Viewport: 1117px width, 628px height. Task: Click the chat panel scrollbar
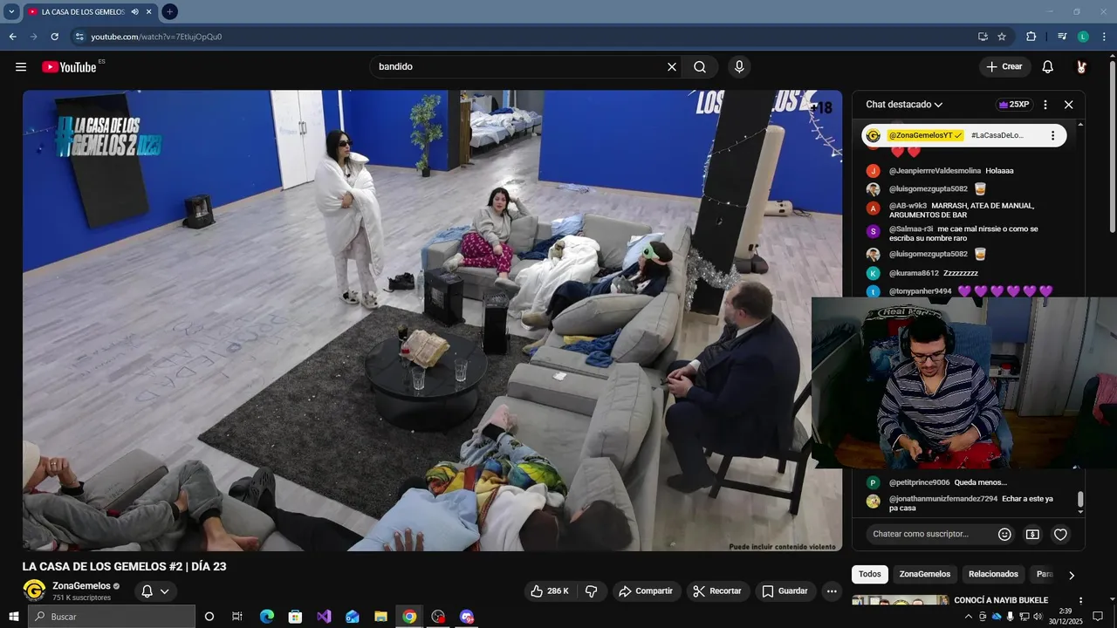(x=1080, y=500)
